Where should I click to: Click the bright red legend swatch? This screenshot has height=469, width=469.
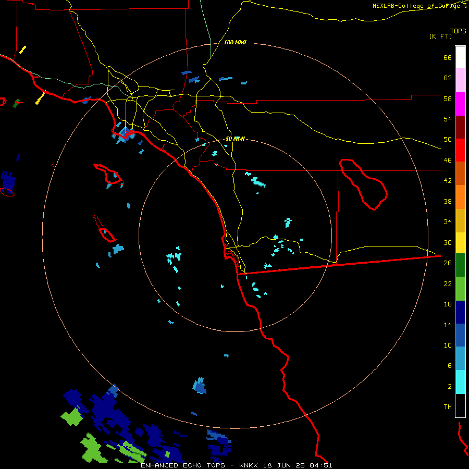point(460,150)
